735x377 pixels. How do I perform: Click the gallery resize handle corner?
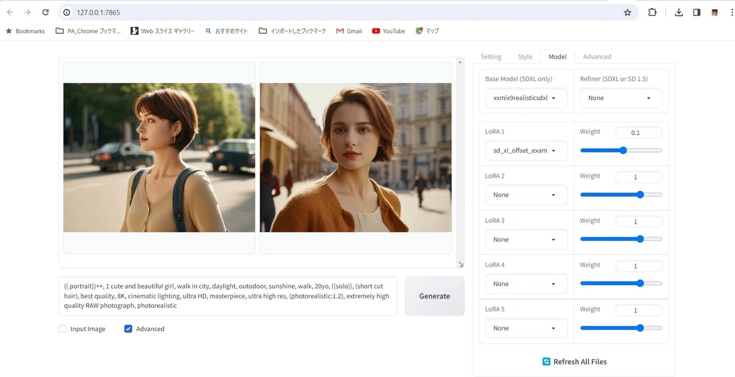pyautogui.click(x=461, y=265)
